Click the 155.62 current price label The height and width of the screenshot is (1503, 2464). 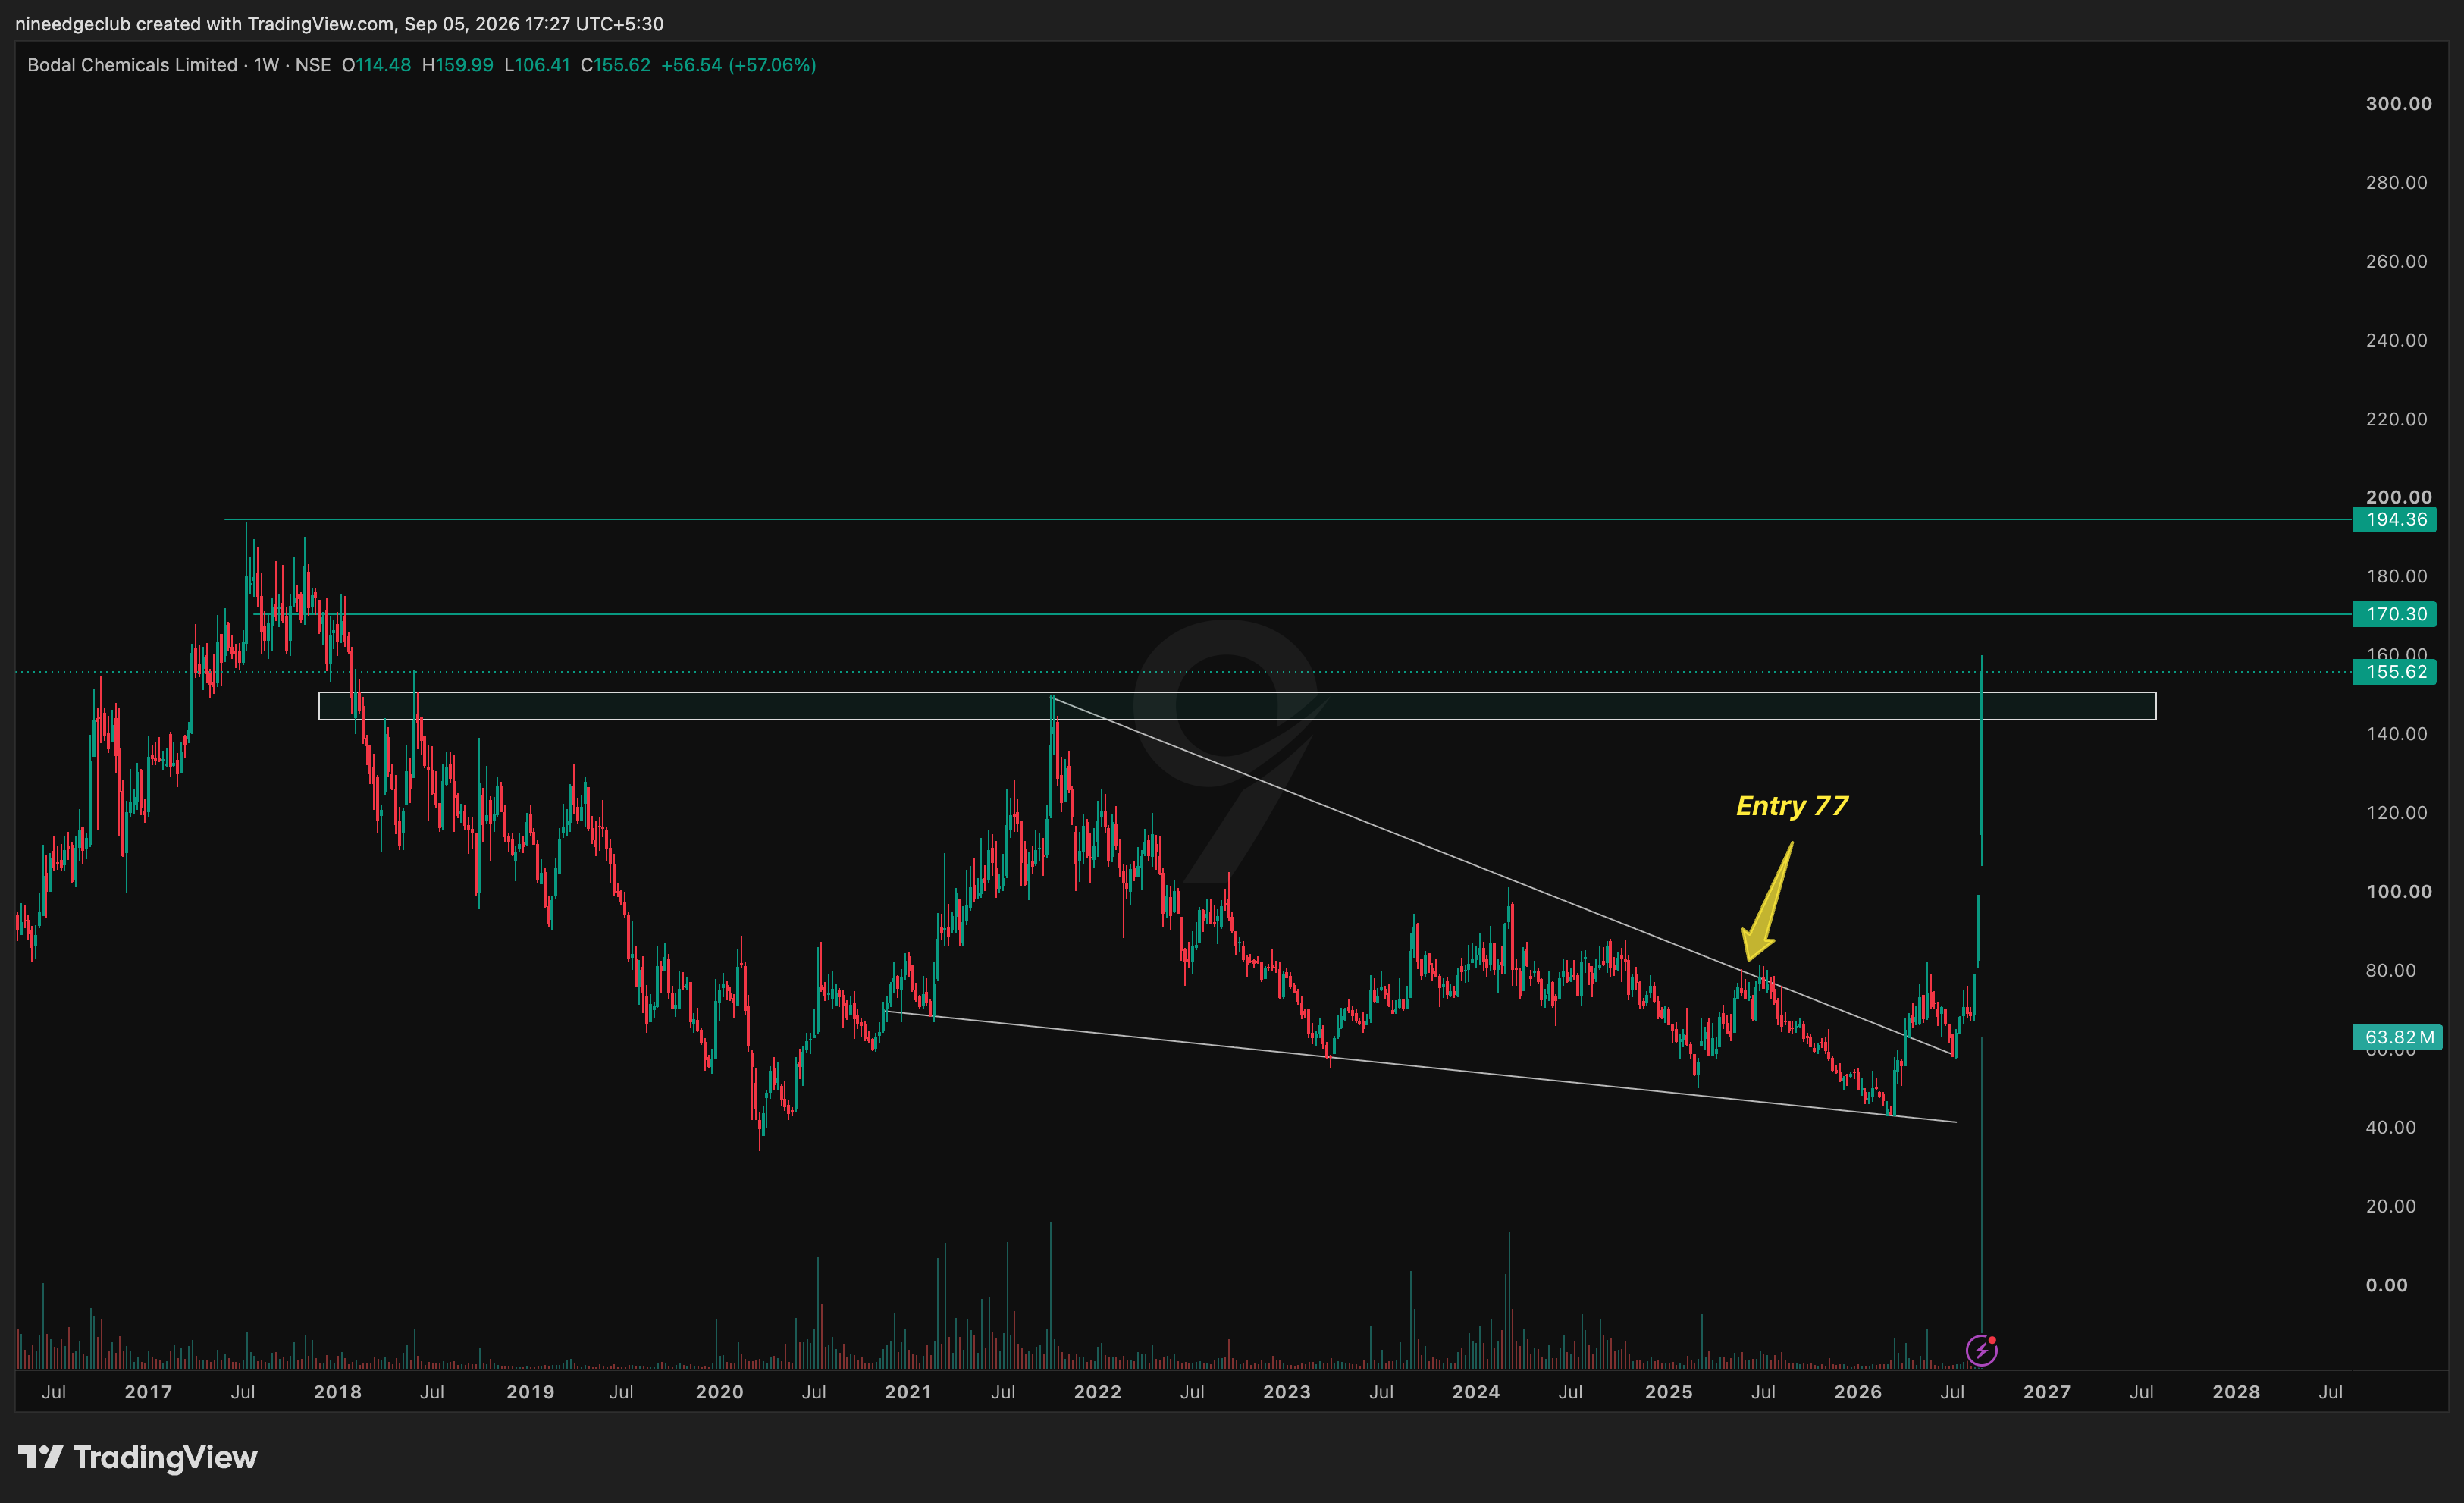coord(2395,672)
